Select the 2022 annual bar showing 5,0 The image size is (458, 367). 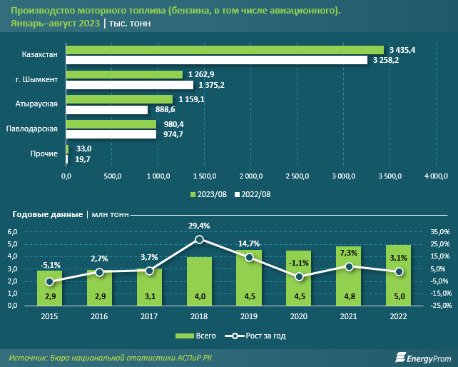click(398, 275)
